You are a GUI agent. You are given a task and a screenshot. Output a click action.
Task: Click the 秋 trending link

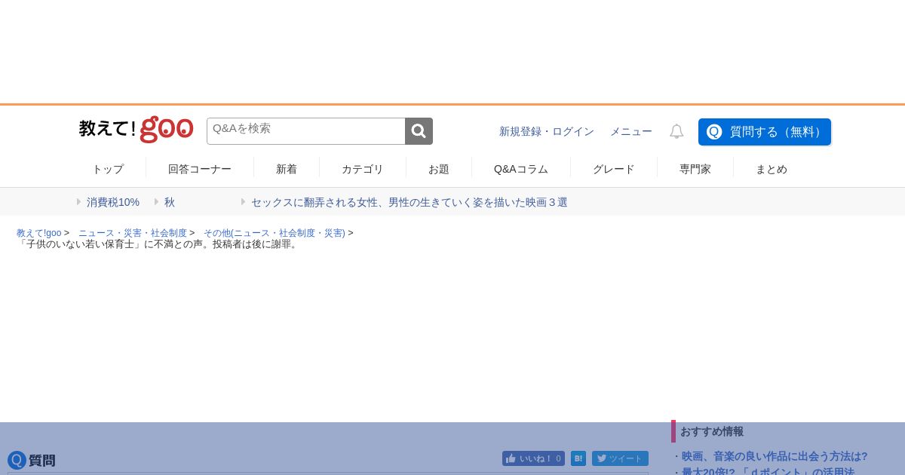tap(170, 202)
